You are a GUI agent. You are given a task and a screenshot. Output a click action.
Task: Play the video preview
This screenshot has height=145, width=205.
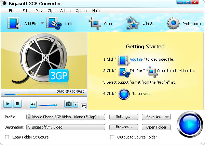coord(8,104)
